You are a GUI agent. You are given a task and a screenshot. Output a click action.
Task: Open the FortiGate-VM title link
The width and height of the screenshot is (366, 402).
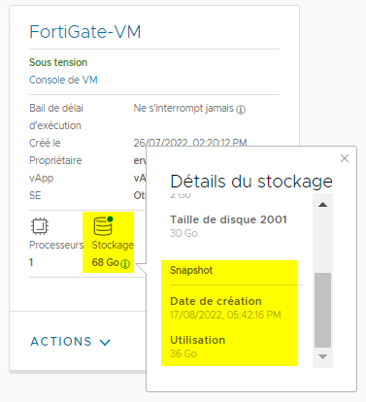click(85, 32)
